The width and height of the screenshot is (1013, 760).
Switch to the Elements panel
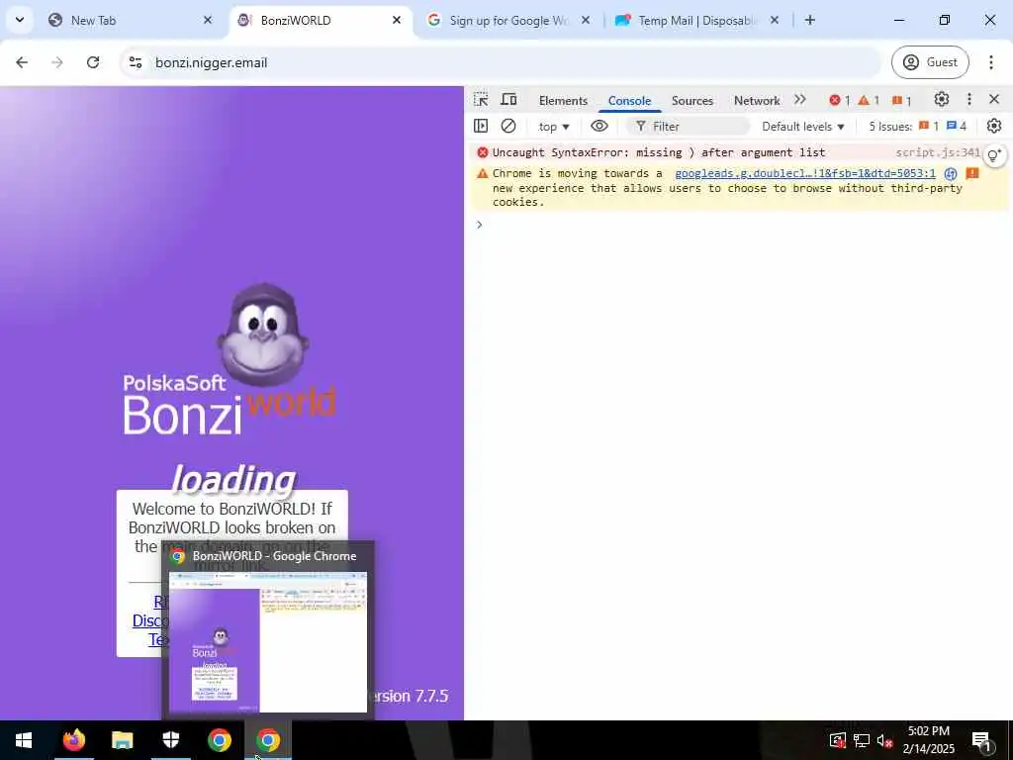(563, 101)
